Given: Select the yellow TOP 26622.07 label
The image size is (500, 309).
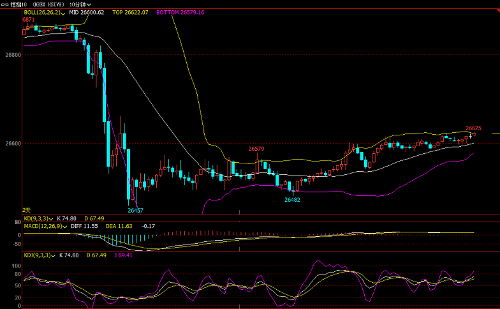Looking at the screenshot, I should (x=130, y=12).
